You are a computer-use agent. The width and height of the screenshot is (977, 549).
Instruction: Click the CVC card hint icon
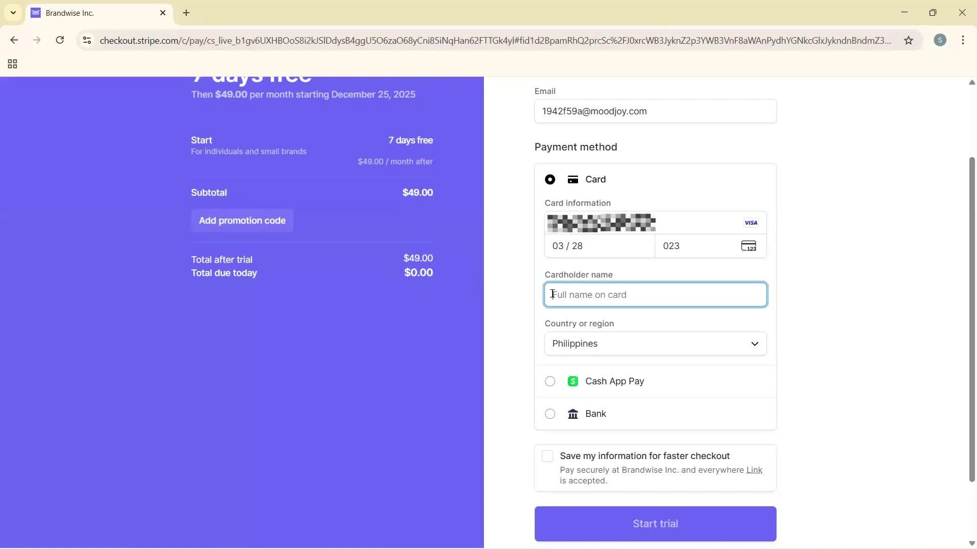[x=749, y=246]
